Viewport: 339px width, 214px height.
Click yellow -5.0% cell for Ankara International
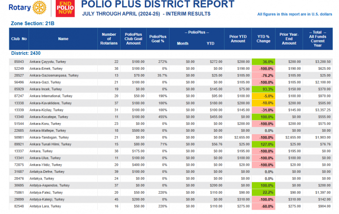click(263, 96)
